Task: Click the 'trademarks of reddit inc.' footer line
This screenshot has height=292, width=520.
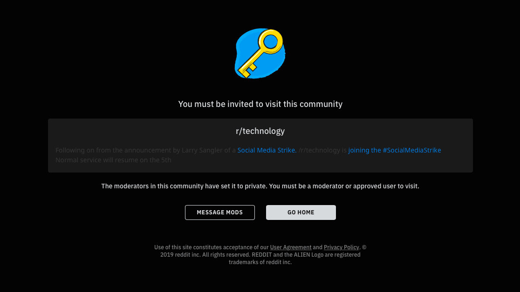Action: (260, 262)
